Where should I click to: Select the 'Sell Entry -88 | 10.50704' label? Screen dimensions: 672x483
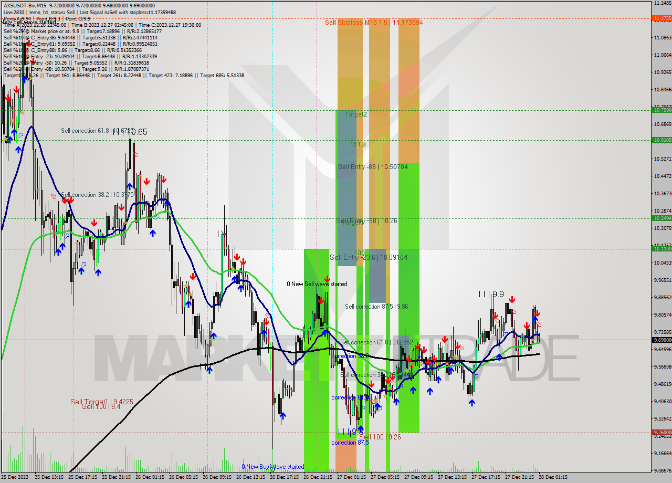[373, 166]
